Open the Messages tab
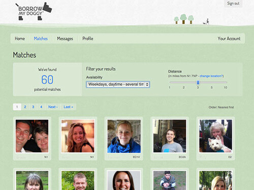This screenshot has height=190, width=254. [x=65, y=39]
